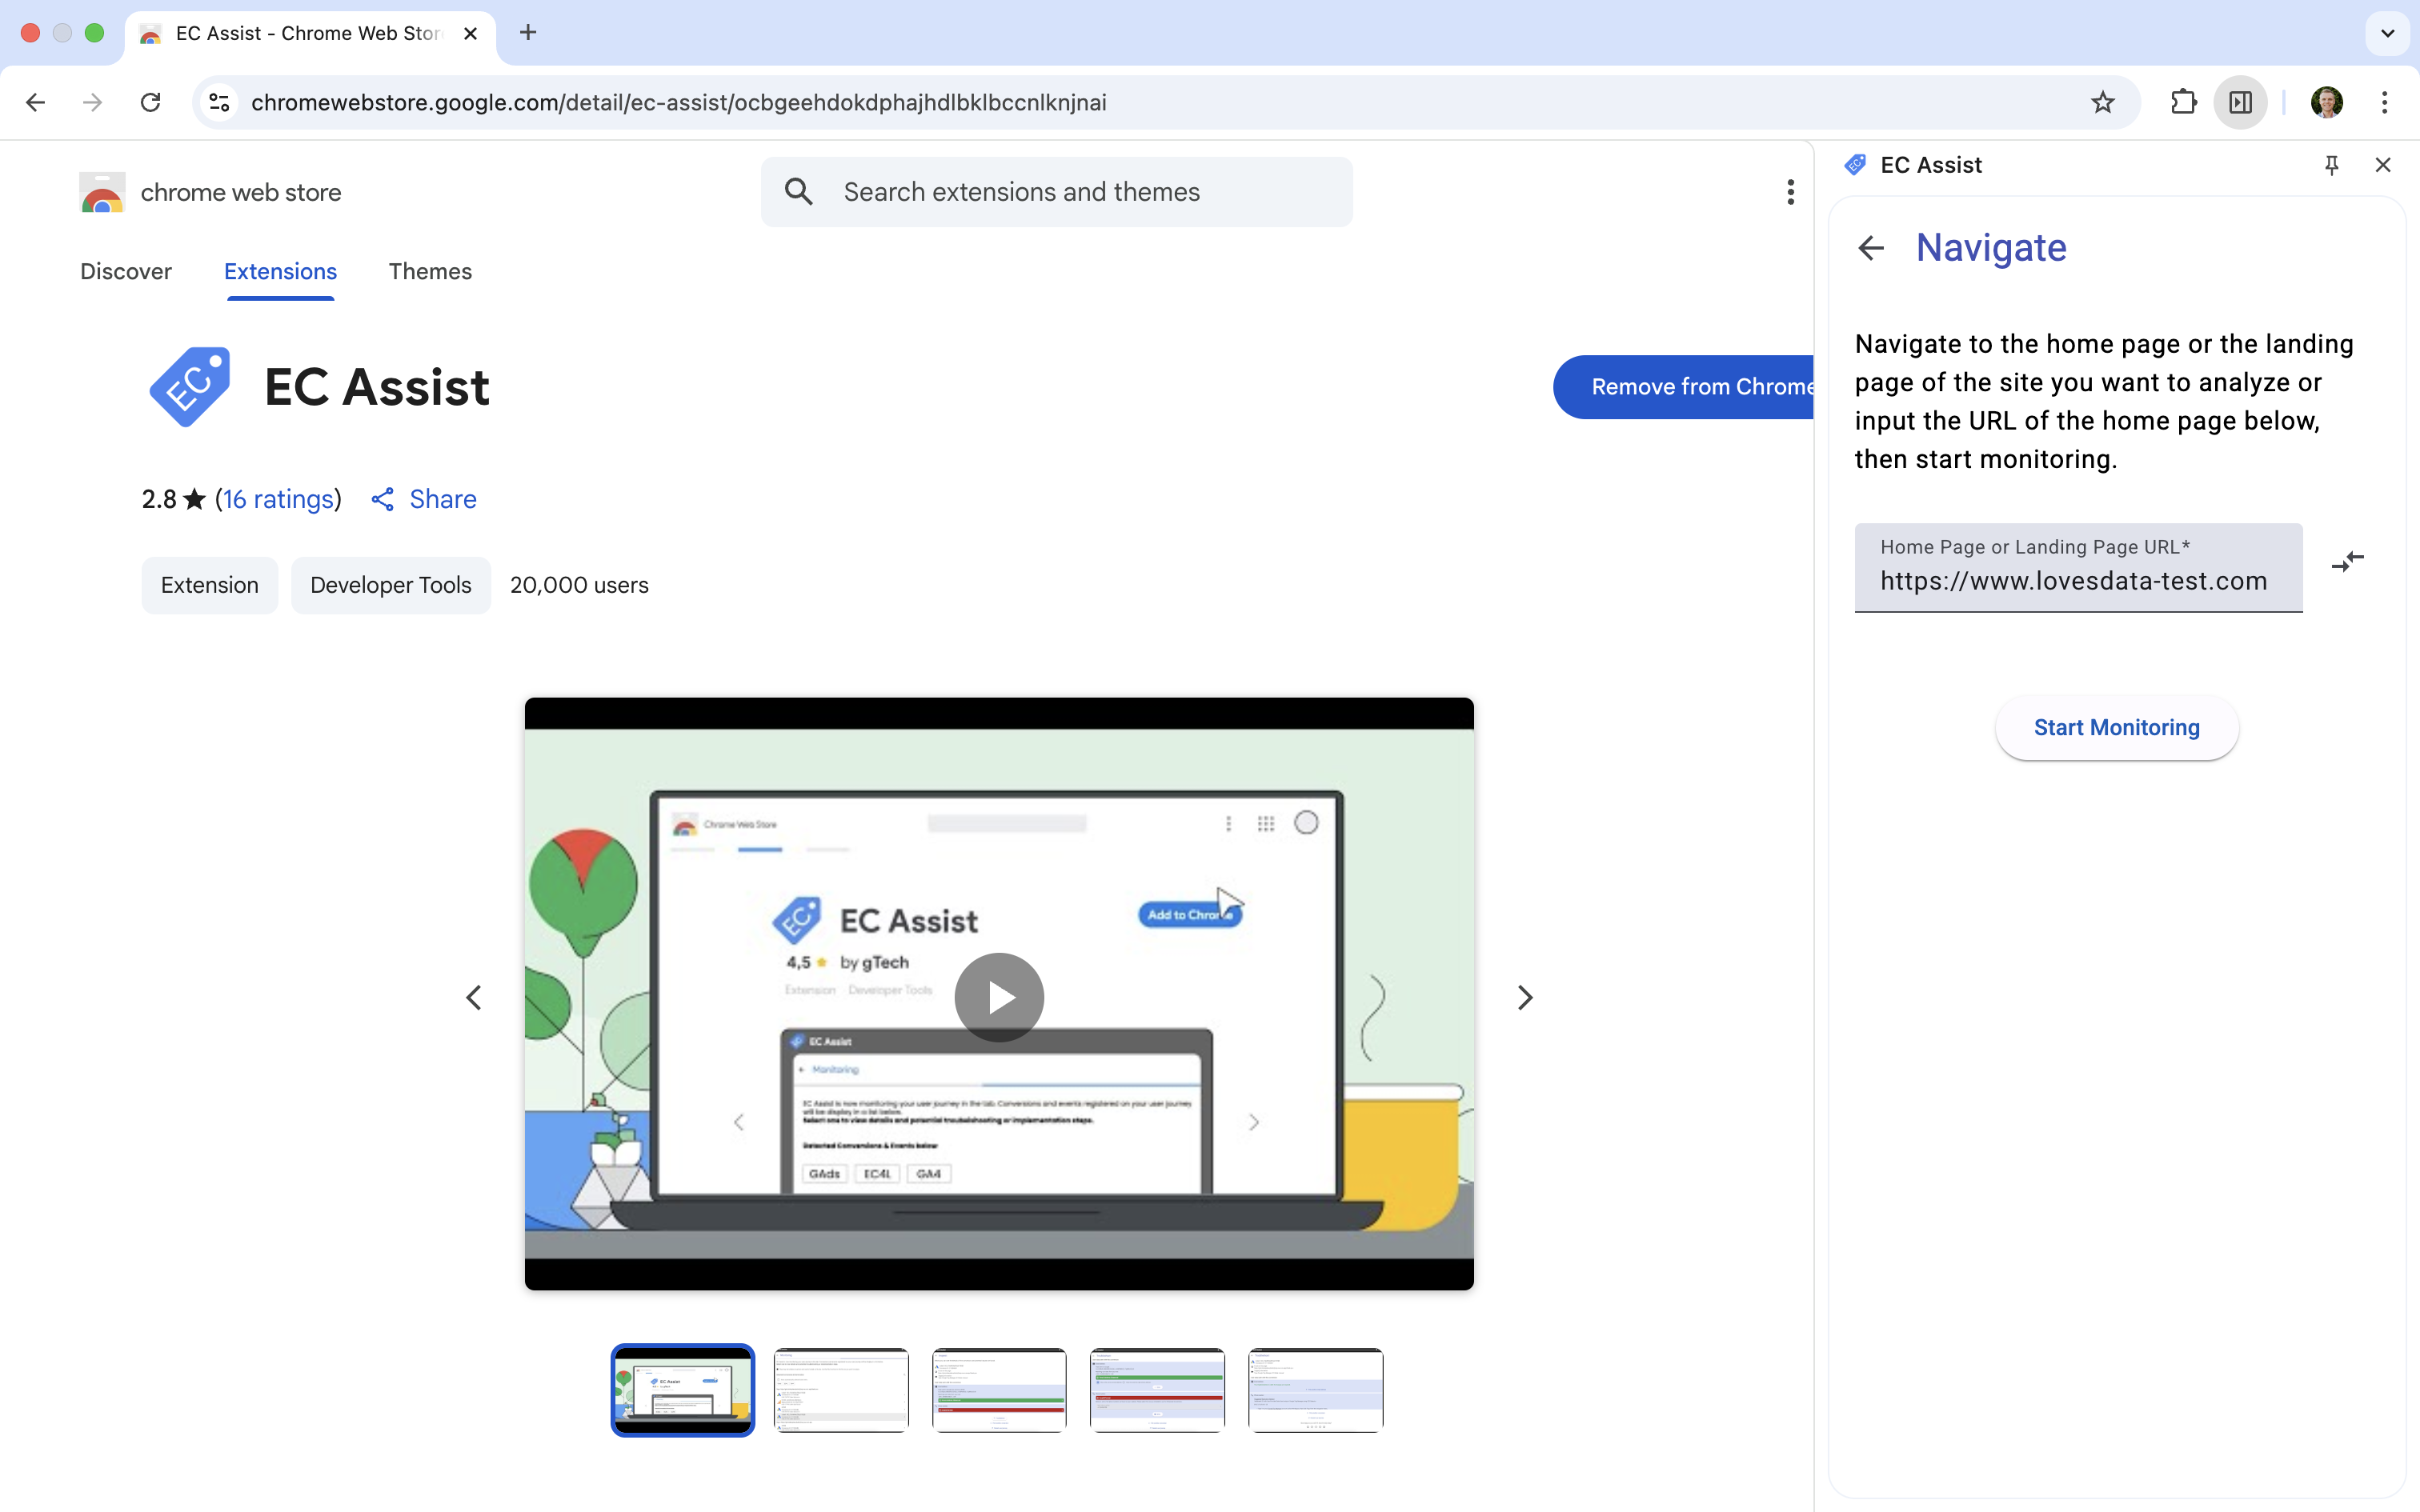Select the third screenshot thumbnail

coord(999,1390)
